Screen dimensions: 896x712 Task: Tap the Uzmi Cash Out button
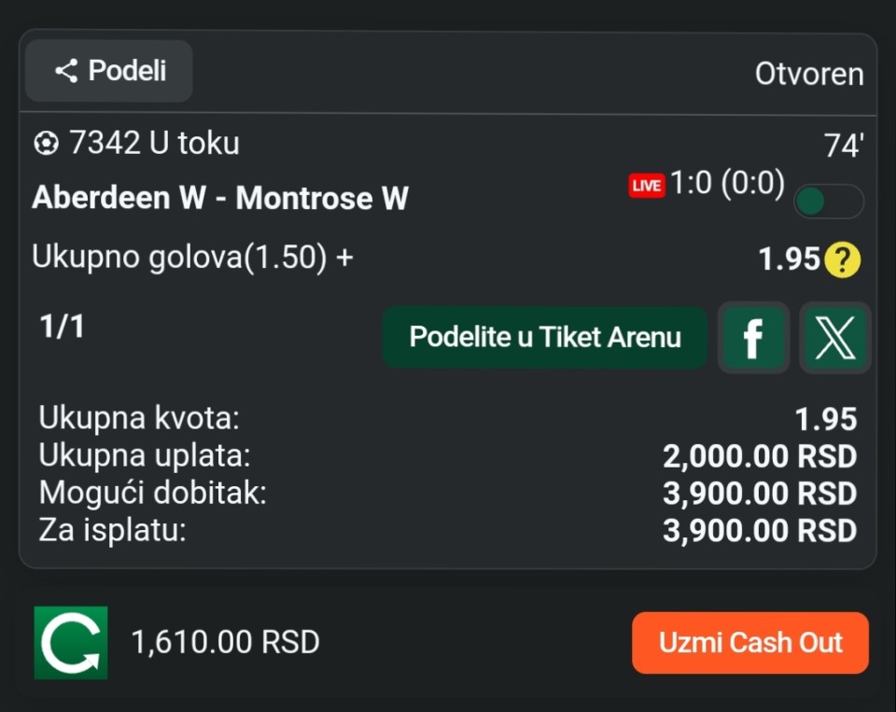pos(750,642)
